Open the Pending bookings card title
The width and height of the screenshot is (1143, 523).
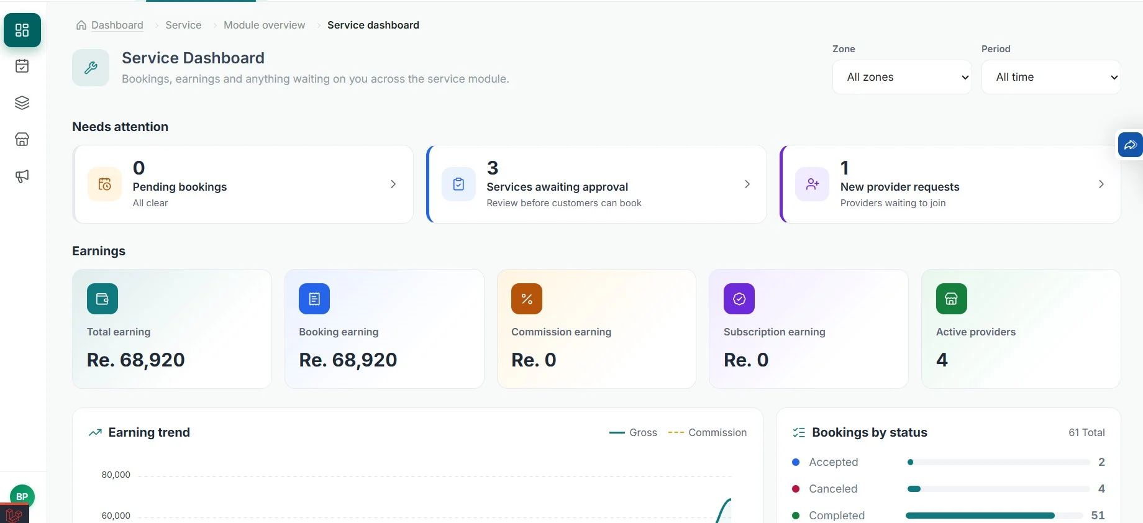point(180,187)
